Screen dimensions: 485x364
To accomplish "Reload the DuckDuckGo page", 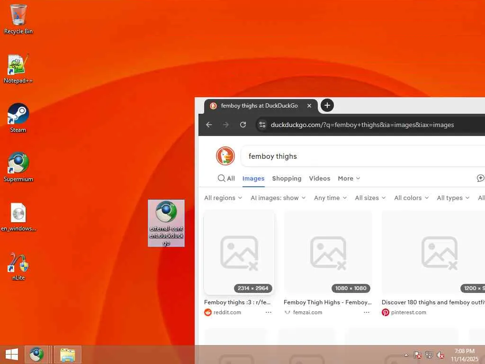I will [243, 125].
